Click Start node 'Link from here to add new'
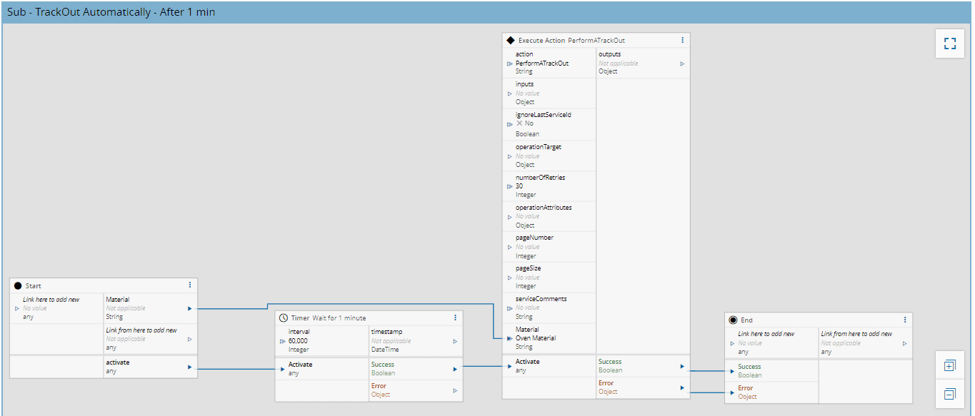Viewport: 975px width, 416px height. (141, 330)
